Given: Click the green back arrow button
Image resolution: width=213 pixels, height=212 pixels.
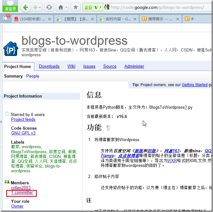Looking at the screenshot, I should tap(25, 7).
